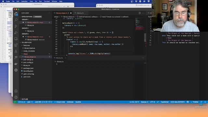This screenshot has width=208, height=117.
Task: Open jest-setup.ts in file tree
Action: pyautogui.click(x=28, y=60)
